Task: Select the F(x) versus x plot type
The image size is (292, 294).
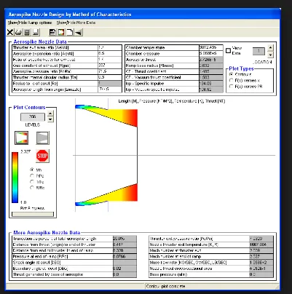Action: [231, 80]
